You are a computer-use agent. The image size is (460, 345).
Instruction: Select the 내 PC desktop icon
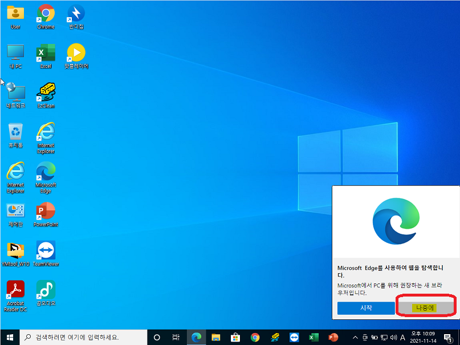point(15,56)
